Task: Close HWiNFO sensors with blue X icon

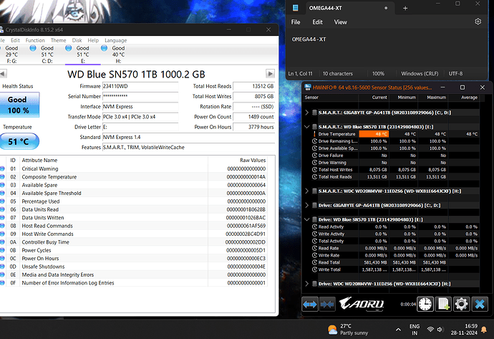Action: (480, 304)
